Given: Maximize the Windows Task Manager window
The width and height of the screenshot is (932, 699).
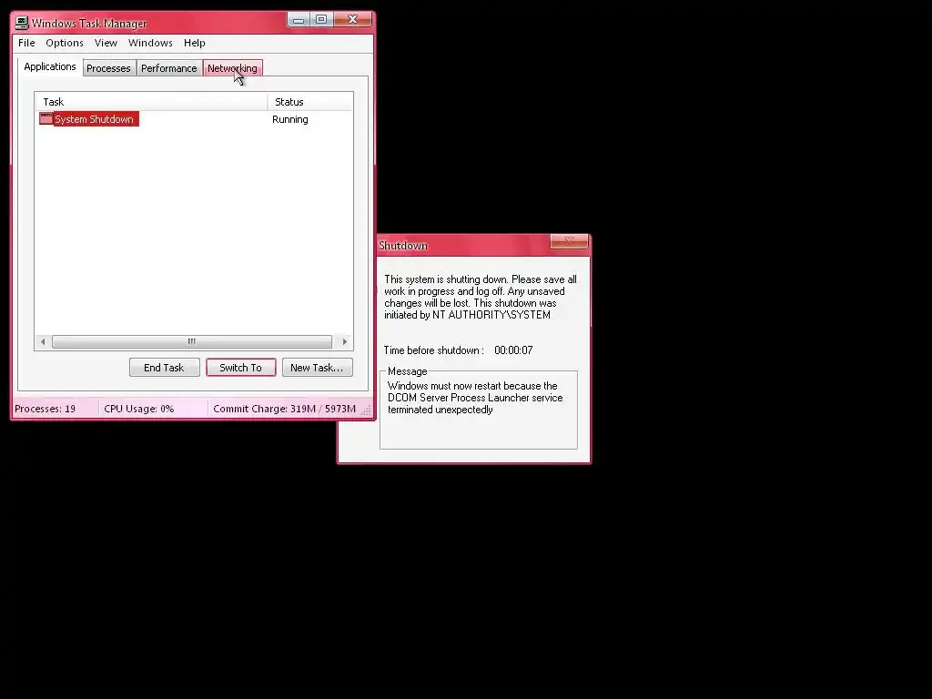Looking at the screenshot, I should click(321, 20).
